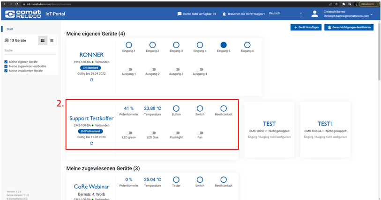
Task: Uncheck Meine eigenen Geräte filter
Action: point(6,62)
